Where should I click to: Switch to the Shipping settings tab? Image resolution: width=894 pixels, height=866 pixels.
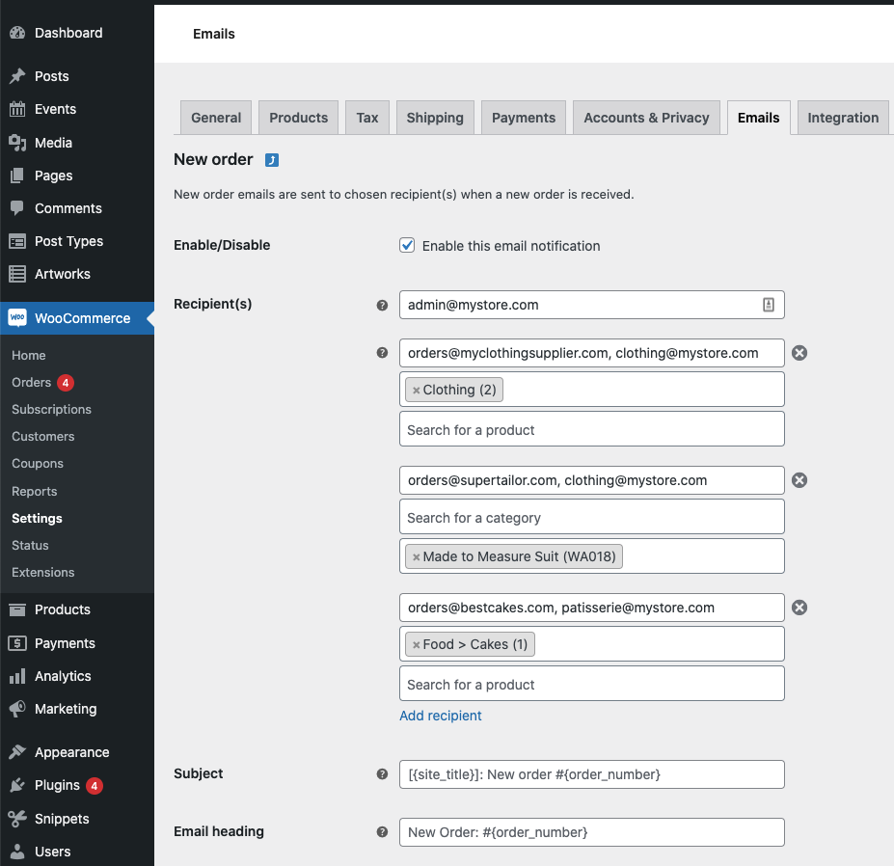pos(434,117)
